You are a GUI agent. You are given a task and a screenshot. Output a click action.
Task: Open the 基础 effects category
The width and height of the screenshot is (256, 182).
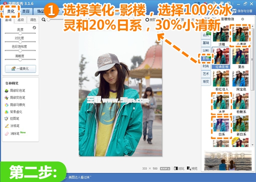(206, 43)
